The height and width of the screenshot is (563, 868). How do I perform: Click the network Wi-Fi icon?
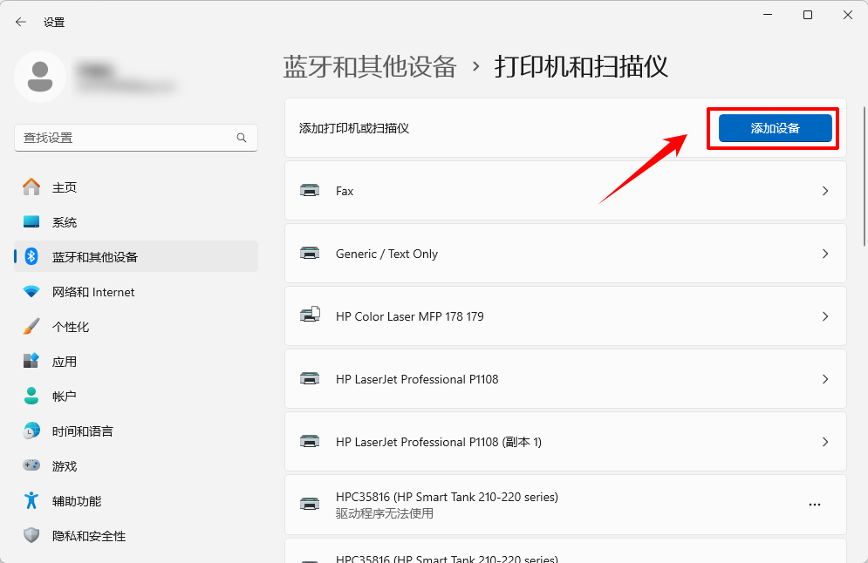tap(31, 291)
